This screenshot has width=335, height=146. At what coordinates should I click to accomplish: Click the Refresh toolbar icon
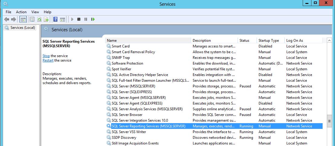(39, 20)
